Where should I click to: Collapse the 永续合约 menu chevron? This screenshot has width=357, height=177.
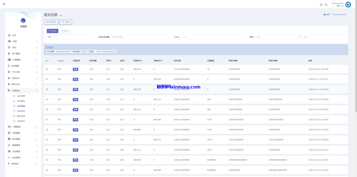37,91
